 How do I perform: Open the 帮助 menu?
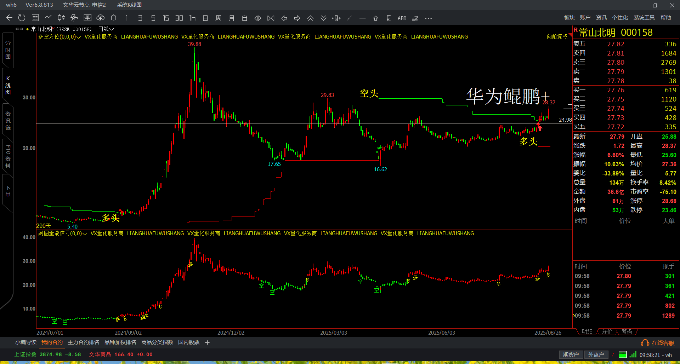(x=666, y=18)
